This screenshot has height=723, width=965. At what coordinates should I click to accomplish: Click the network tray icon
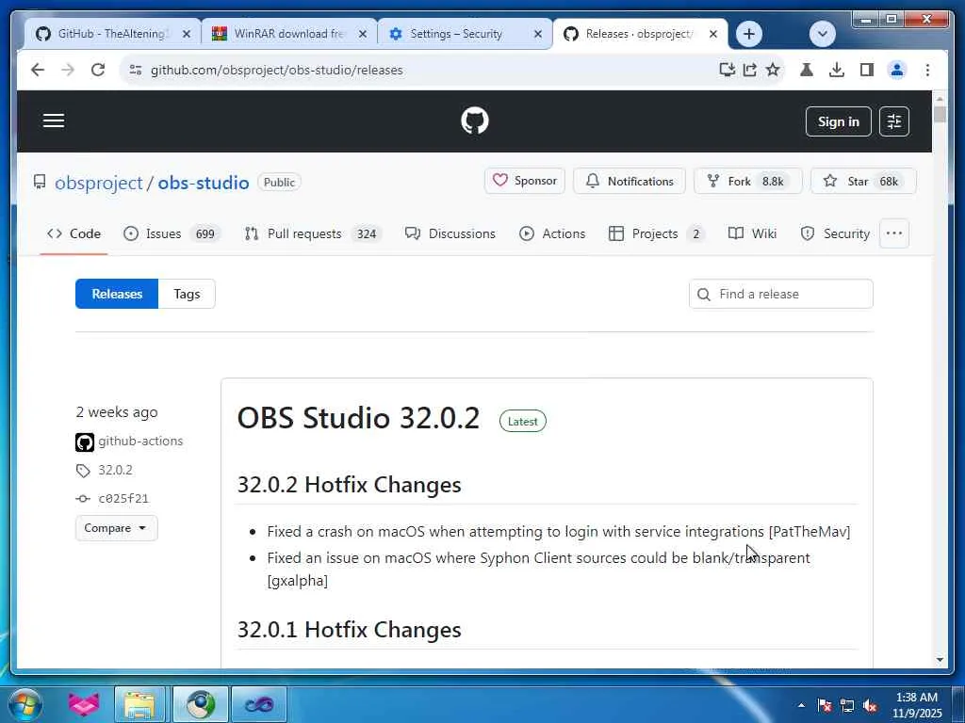847,705
